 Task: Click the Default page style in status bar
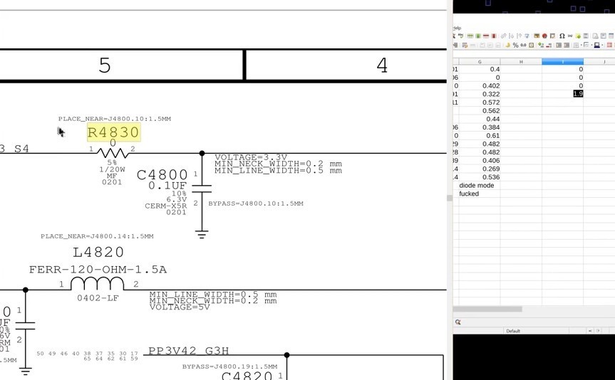[x=513, y=331]
